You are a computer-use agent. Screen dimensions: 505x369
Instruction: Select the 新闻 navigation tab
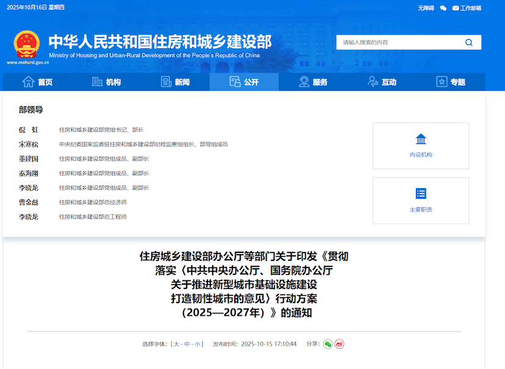(x=175, y=82)
